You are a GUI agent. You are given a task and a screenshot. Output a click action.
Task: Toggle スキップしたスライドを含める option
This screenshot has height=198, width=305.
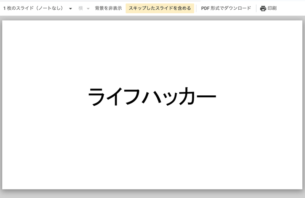click(160, 8)
